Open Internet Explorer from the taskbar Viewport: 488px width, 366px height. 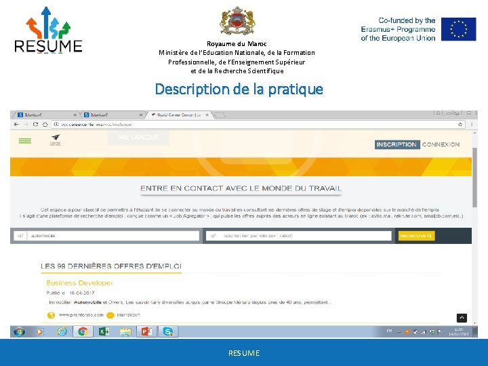(x=62, y=331)
